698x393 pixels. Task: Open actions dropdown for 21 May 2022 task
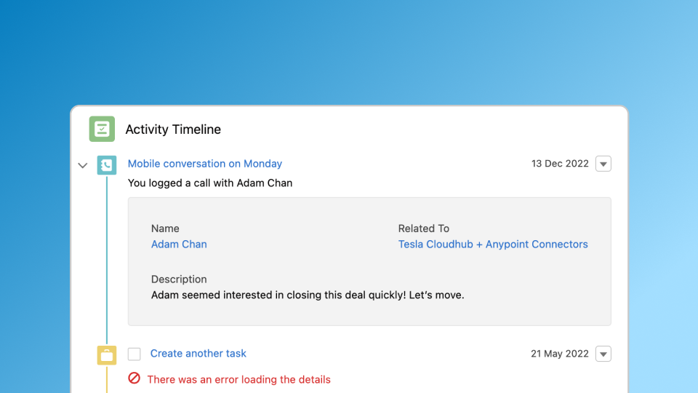click(x=603, y=354)
